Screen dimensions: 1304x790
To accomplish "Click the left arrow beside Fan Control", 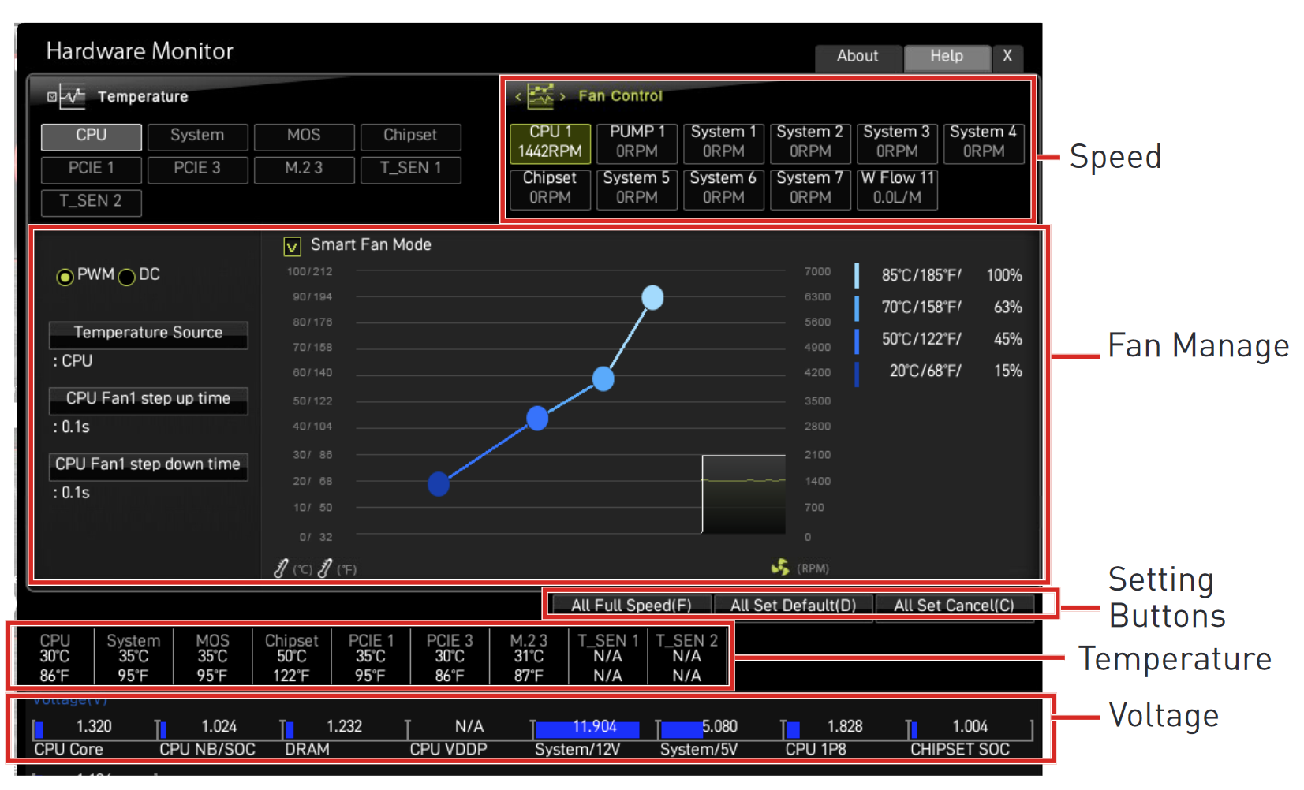I will point(518,97).
